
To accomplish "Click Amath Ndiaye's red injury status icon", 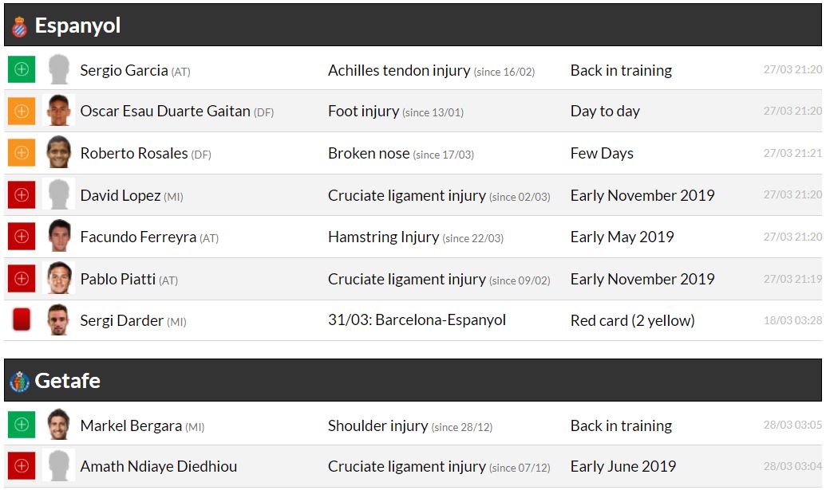I will pos(22,466).
